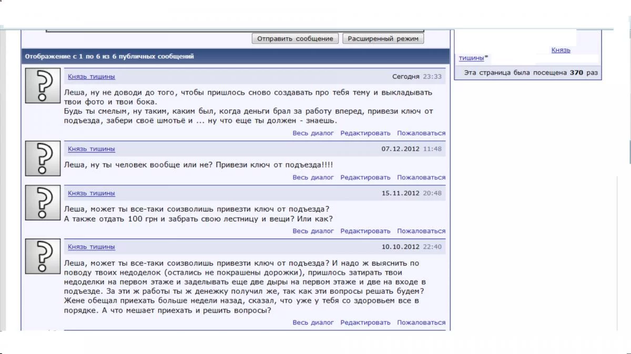Click the Отображение с 1 по 6 header
The height and width of the screenshot is (354, 631).
[109, 56]
